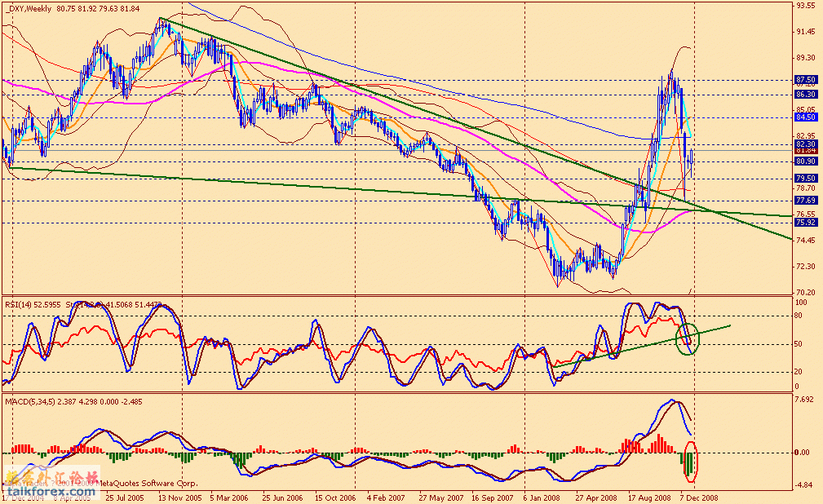The width and height of the screenshot is (823, 504).
Task: Select the 100 level on RSI scale
Action: point(802,303)
